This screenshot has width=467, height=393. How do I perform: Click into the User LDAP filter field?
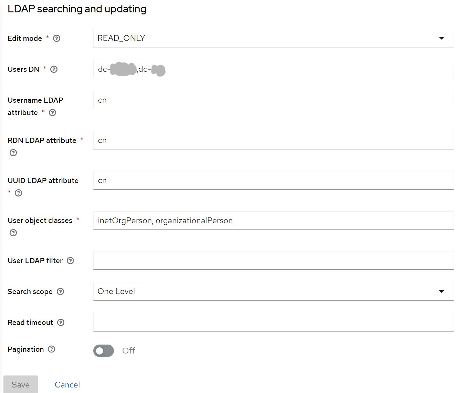point(273,260)
